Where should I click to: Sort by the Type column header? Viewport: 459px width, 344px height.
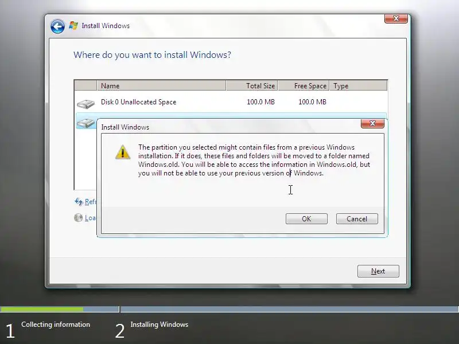click(358, 85)
